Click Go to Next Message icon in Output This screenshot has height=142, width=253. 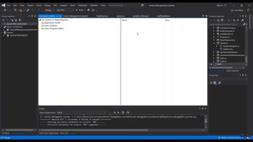point(118,112)
